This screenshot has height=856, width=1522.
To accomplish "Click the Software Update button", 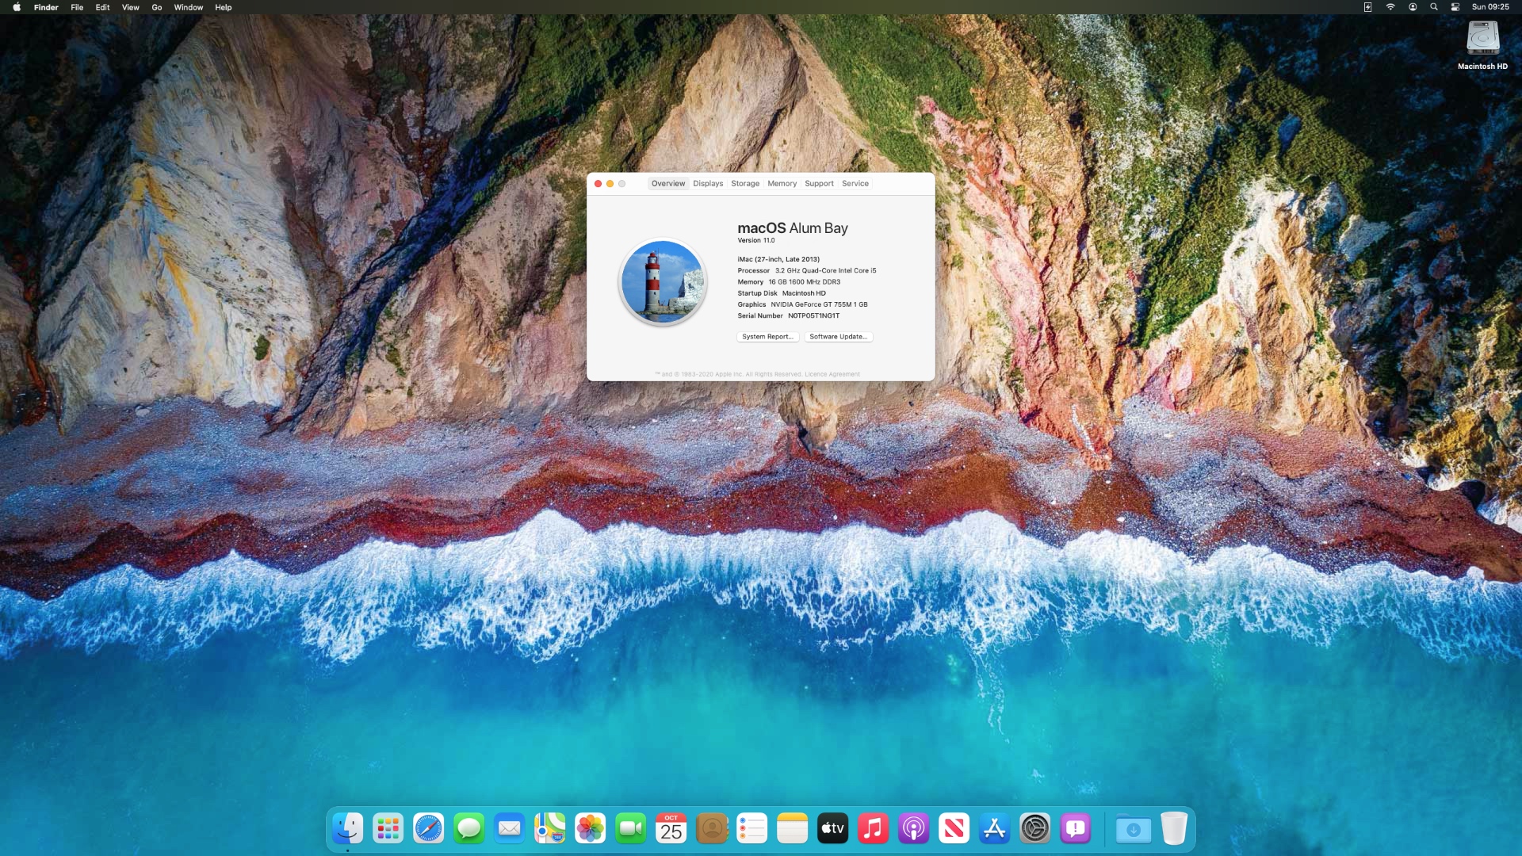I will point(839,337).
